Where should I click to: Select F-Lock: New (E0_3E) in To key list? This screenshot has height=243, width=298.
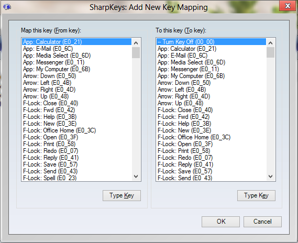tap(212, 130)
